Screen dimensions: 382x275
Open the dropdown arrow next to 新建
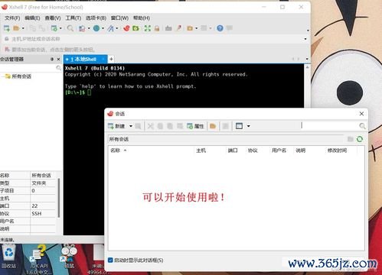point(131,126)
